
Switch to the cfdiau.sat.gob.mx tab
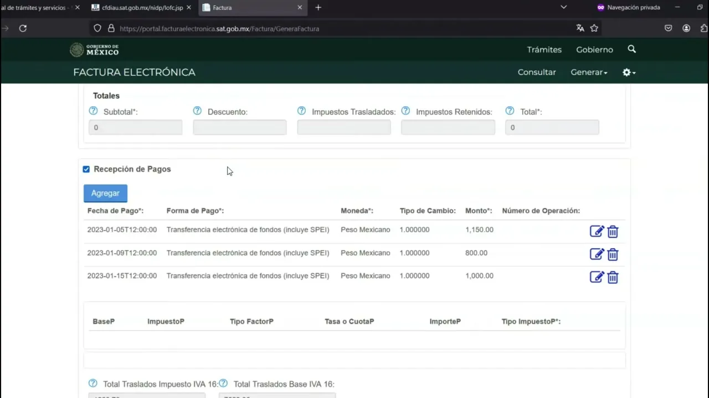pyautogui.click(x=141, y=8)
